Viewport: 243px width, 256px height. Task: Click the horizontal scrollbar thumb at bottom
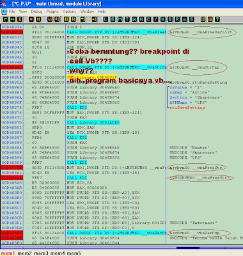[188, 248]
